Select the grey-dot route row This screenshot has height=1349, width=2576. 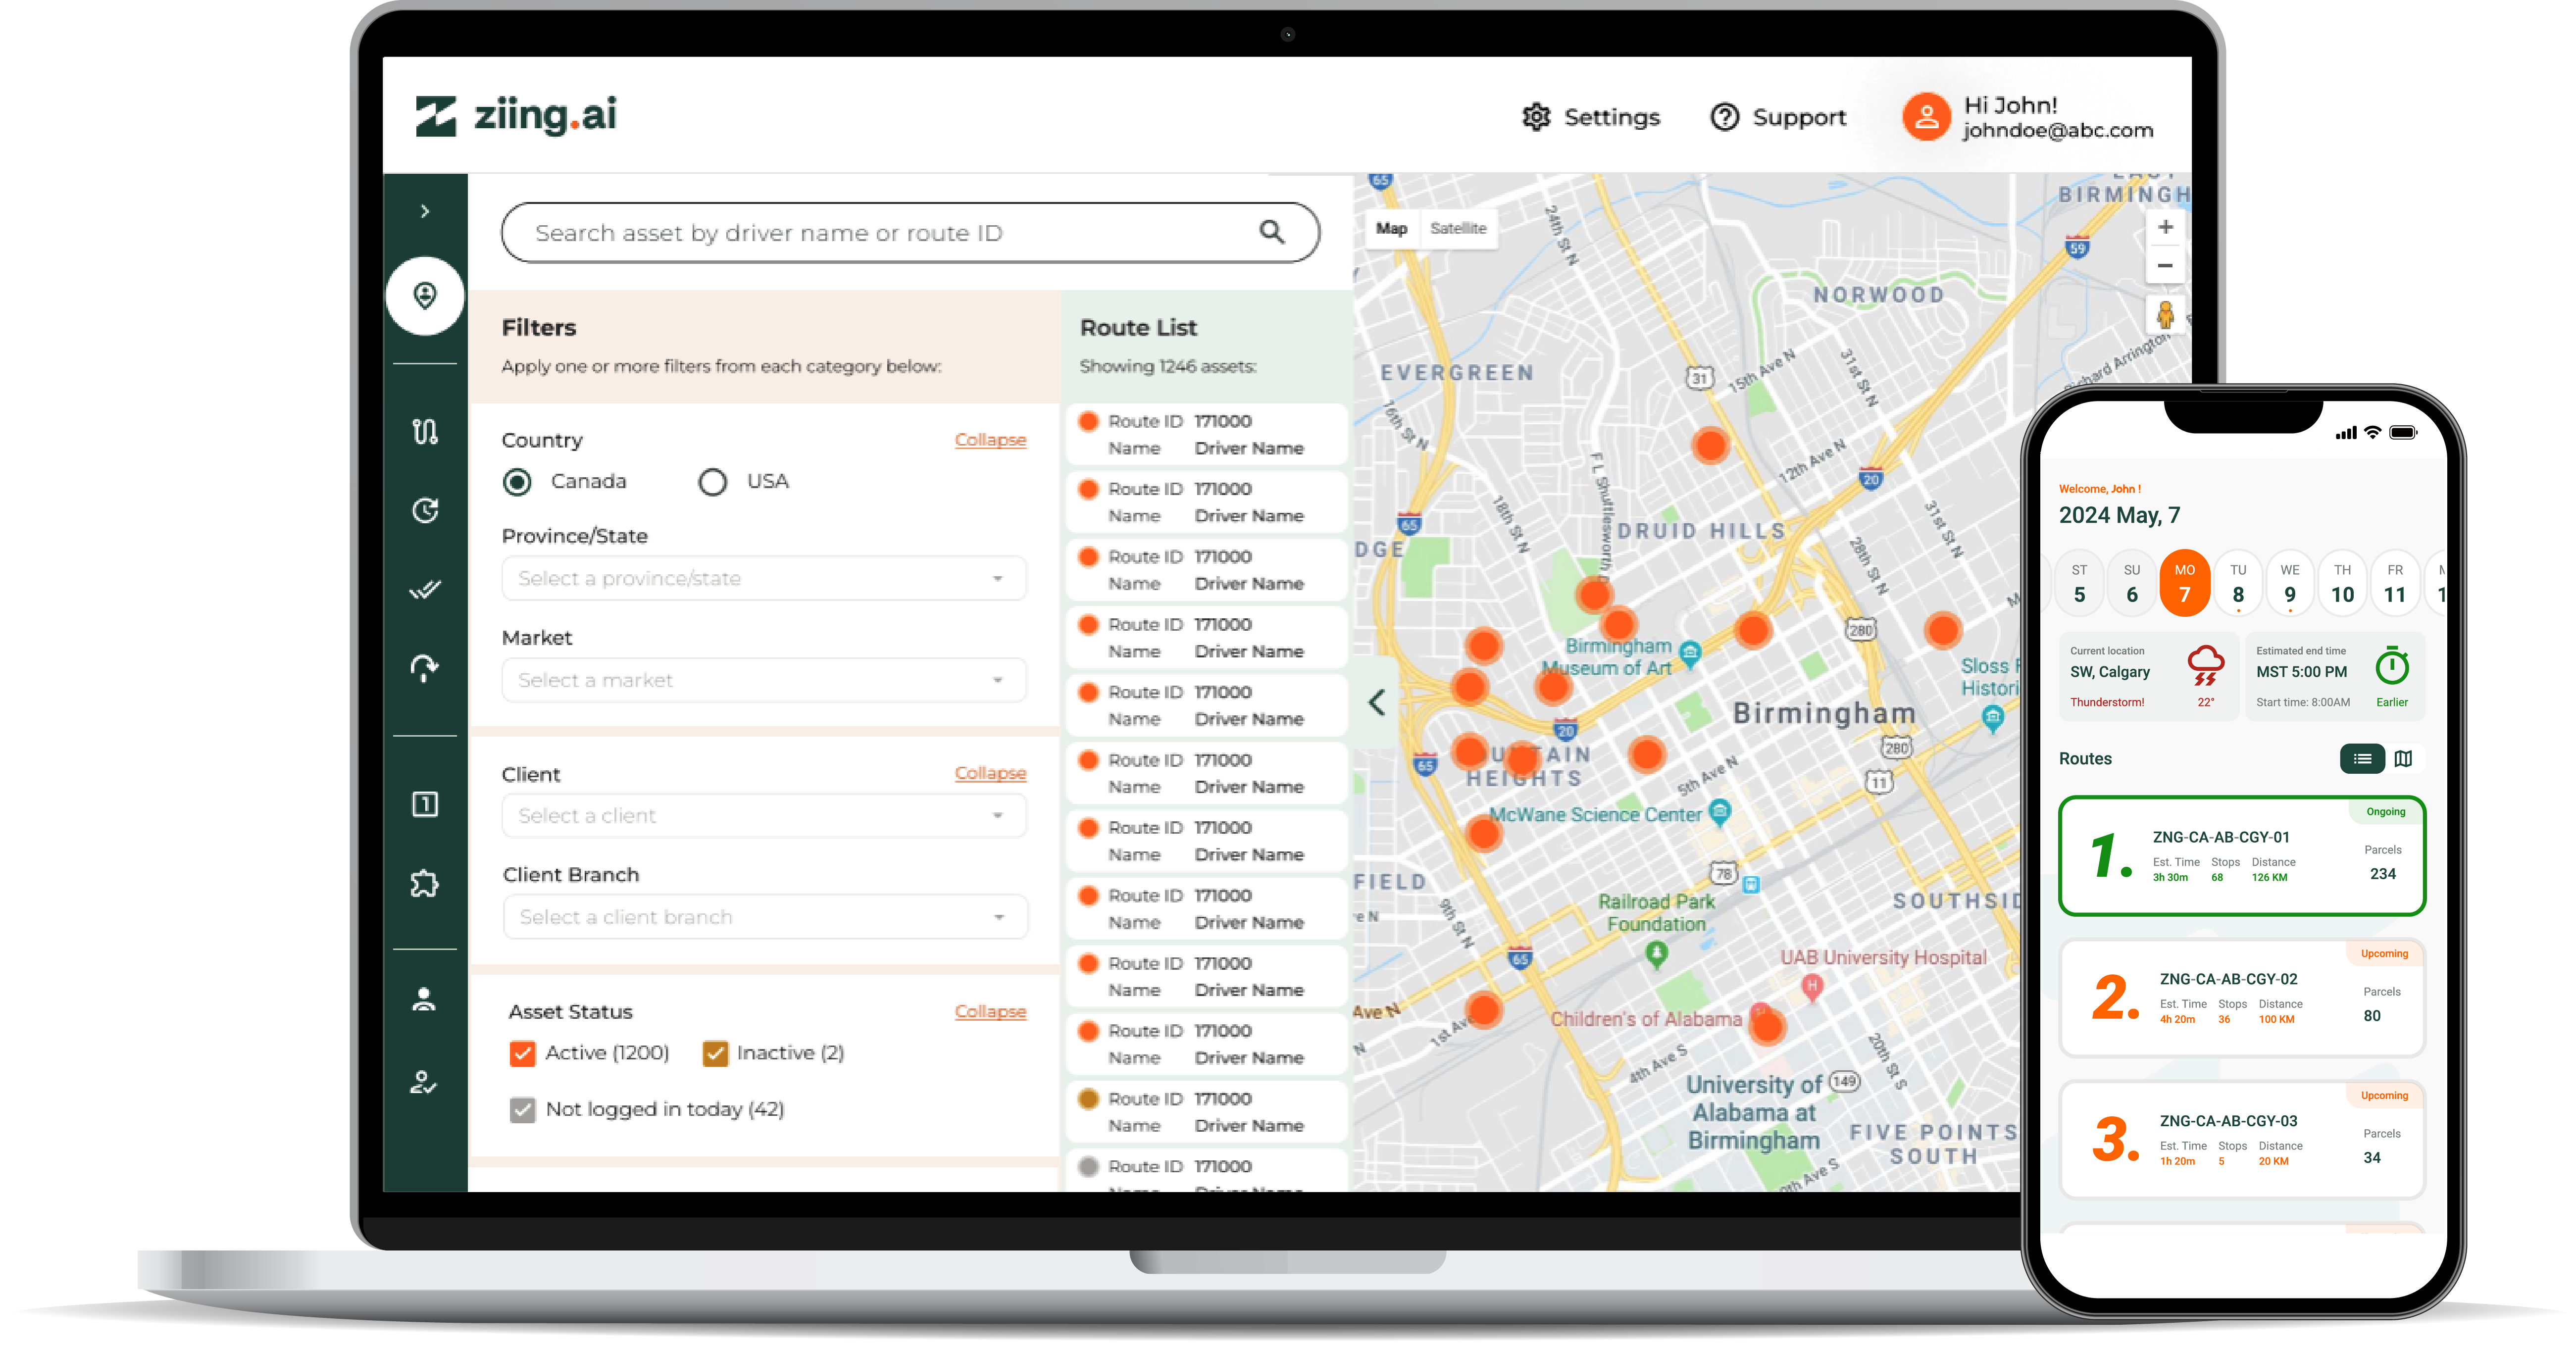pyautogui.click(x=1207, y=1172)
